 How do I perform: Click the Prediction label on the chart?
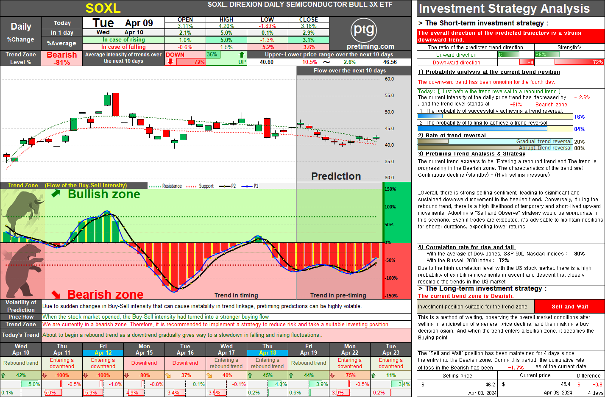pyautogui.click(x=336, y=176)
